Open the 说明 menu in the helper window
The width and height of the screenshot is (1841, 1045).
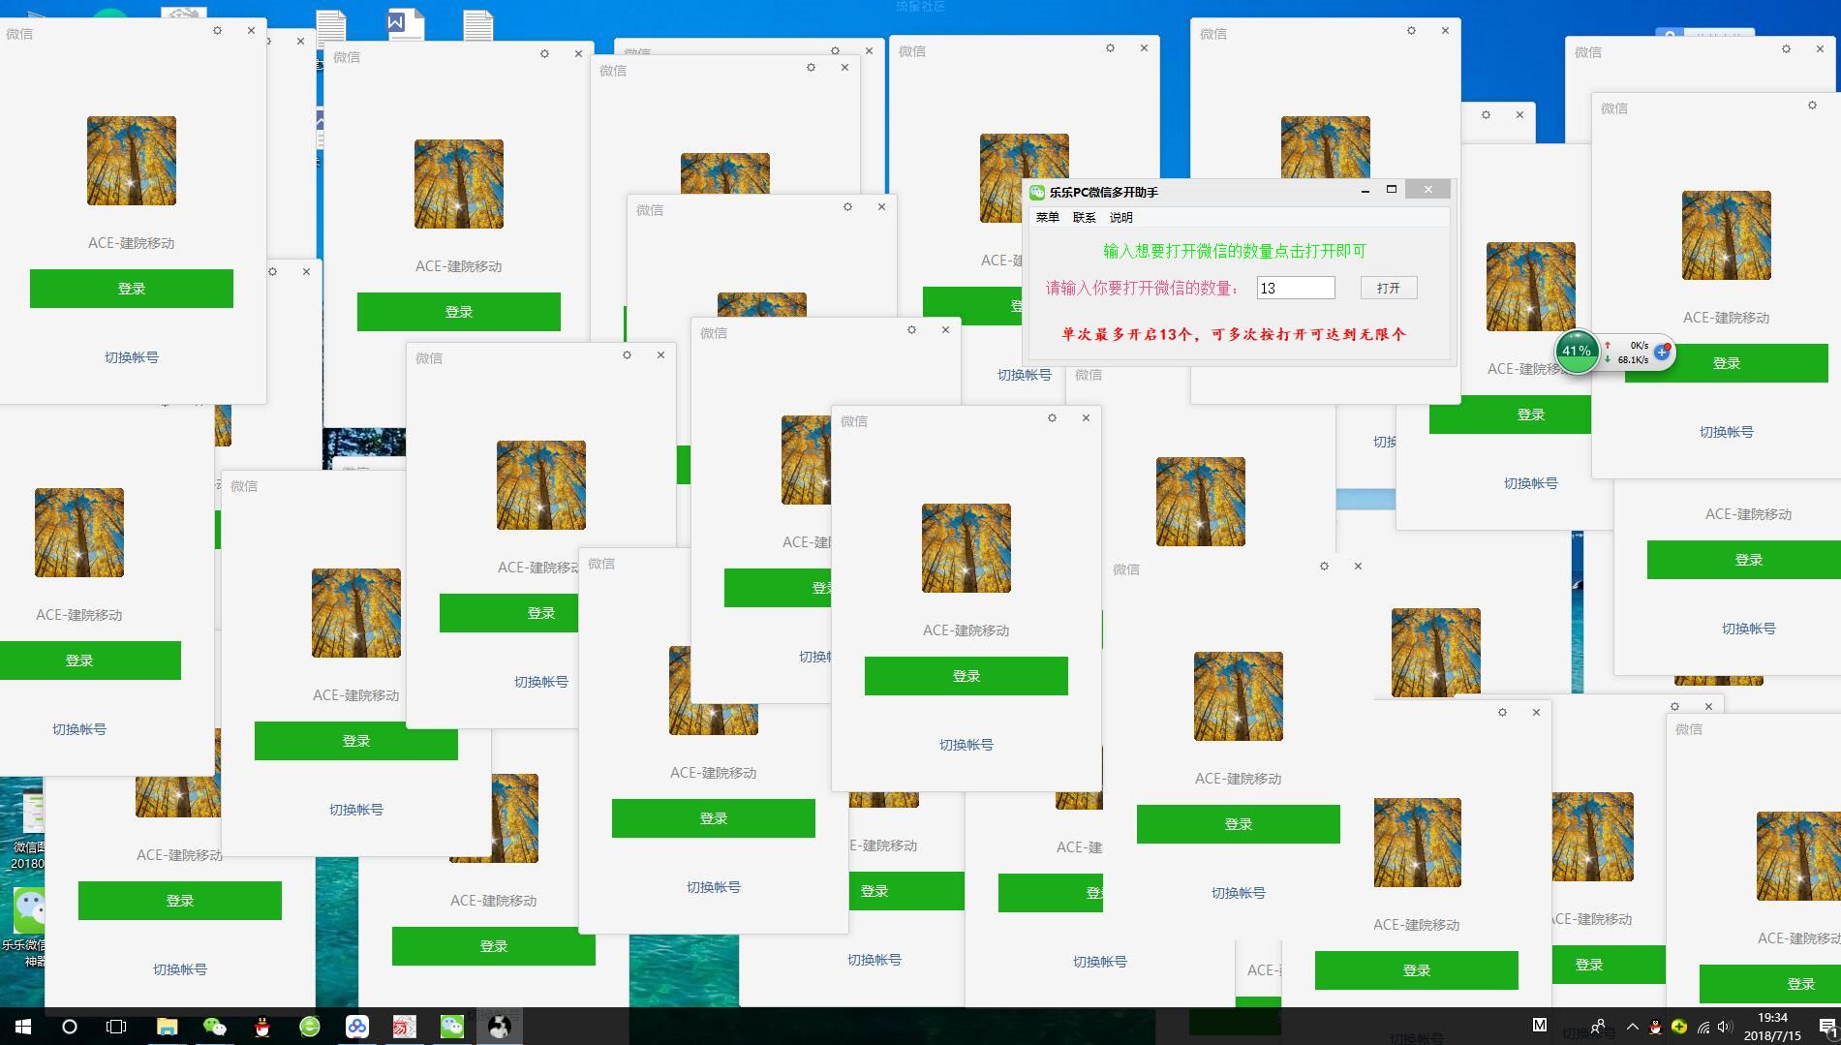(x=1120, y=218)
